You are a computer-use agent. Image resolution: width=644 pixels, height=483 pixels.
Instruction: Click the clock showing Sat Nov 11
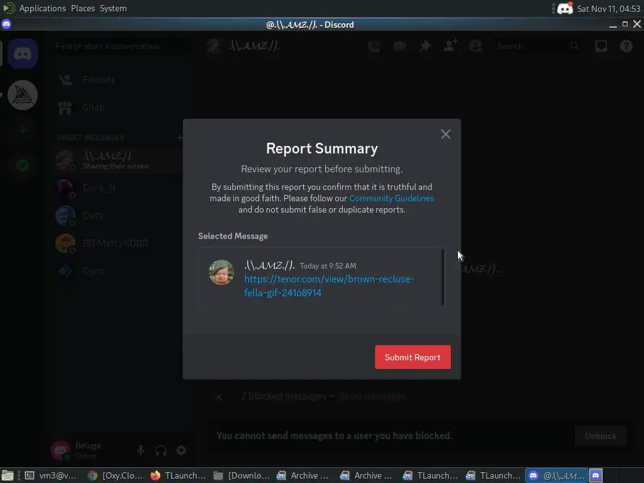pyautogui.click(x=609, y=9)
